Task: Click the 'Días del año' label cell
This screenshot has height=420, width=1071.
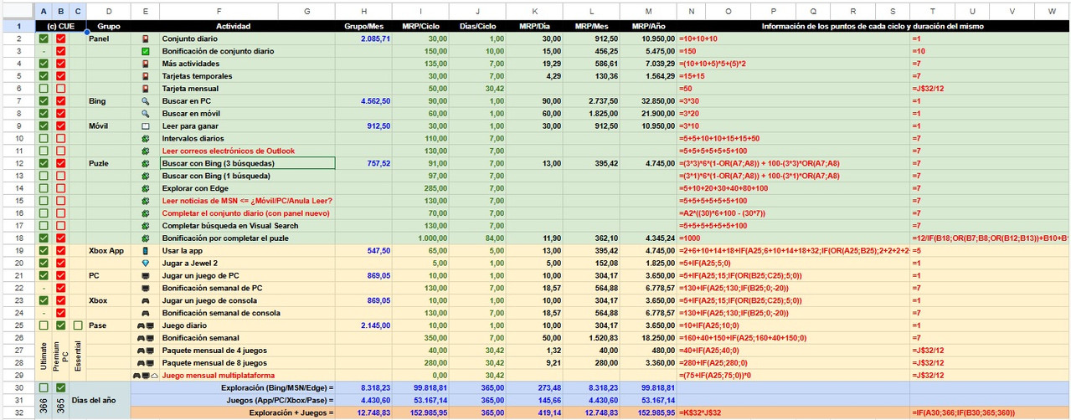Action: click(x=99, y=400)
